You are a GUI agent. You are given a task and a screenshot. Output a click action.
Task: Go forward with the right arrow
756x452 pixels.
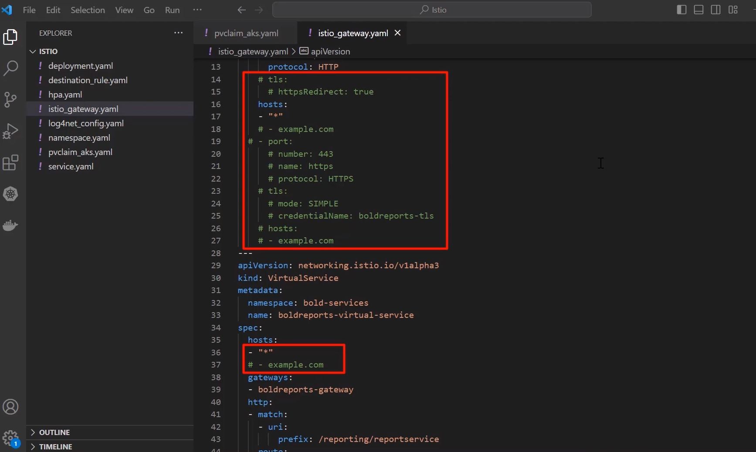pos(259,10)
